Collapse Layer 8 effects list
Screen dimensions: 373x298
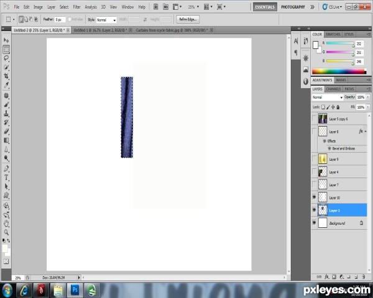[x=366, y=131]
